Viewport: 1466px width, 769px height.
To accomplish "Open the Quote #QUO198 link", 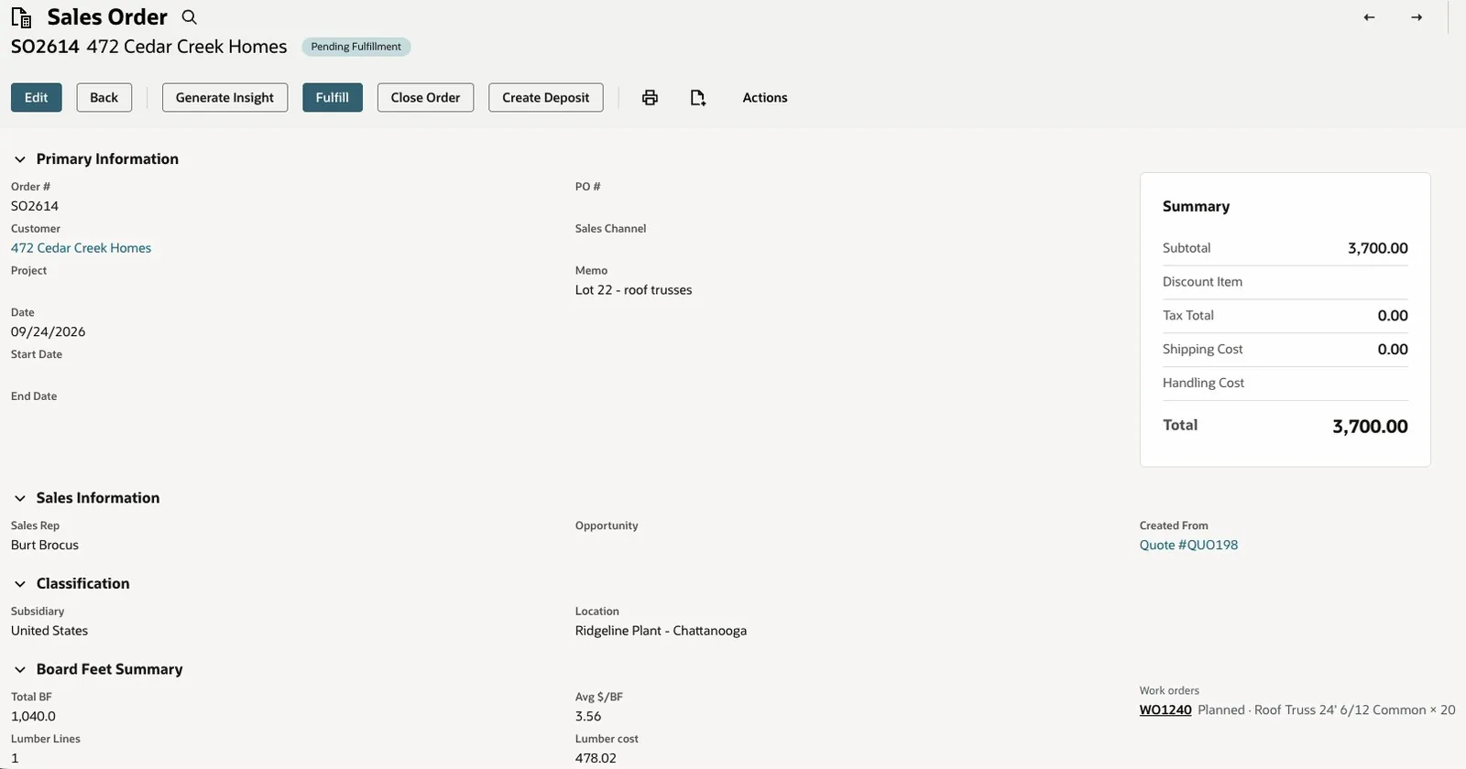I will point(1188,545).
